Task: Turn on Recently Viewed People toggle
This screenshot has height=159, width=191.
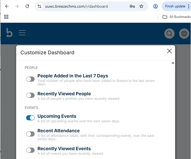Action: point(30,95)
